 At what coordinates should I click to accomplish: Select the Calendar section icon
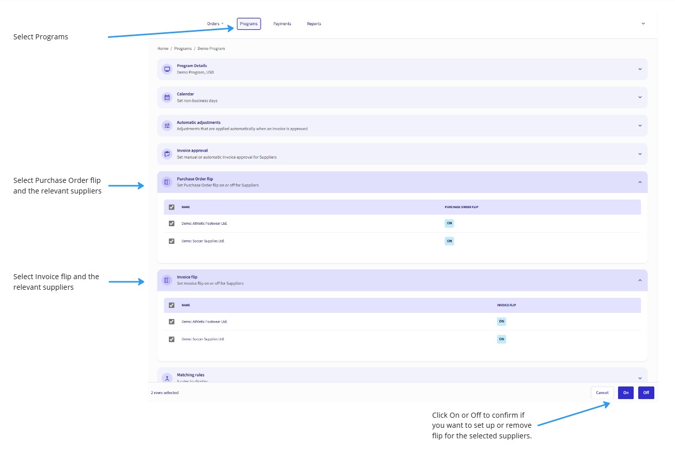pyautogui.click(x=167, y=97)
